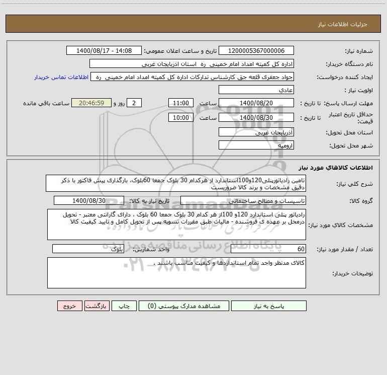Click the مشخصات کالای مورد نیاز text area
This screenshot has width=387, height=375.
(176, 224)
